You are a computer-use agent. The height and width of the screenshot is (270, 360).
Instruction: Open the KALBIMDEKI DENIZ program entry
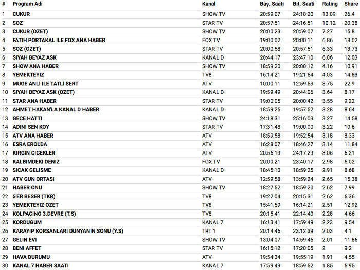coord(37,162)
